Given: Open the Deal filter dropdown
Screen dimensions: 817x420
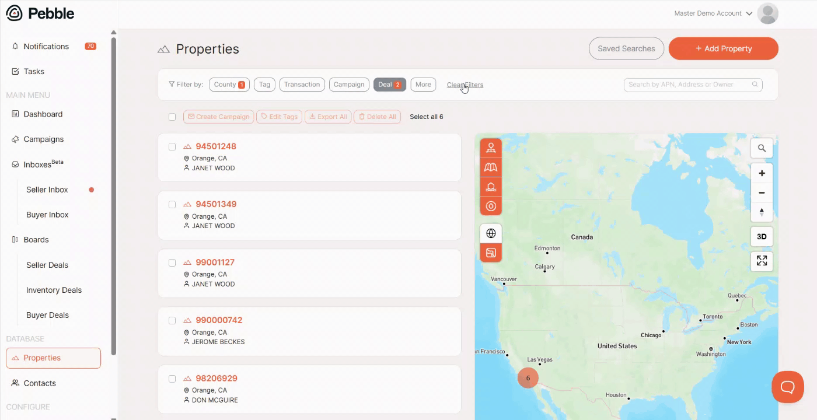Looking at the screenshot, I should (x=390, y=85).
